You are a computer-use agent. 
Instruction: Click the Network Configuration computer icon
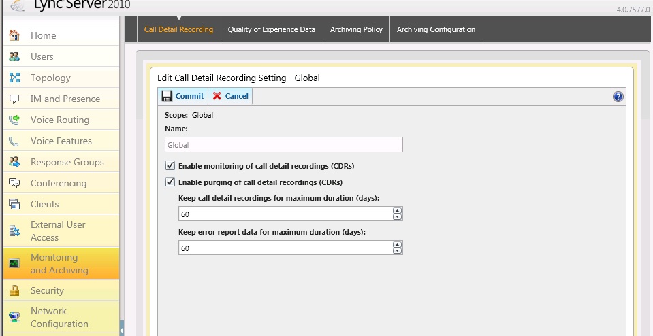click(14, 317)
